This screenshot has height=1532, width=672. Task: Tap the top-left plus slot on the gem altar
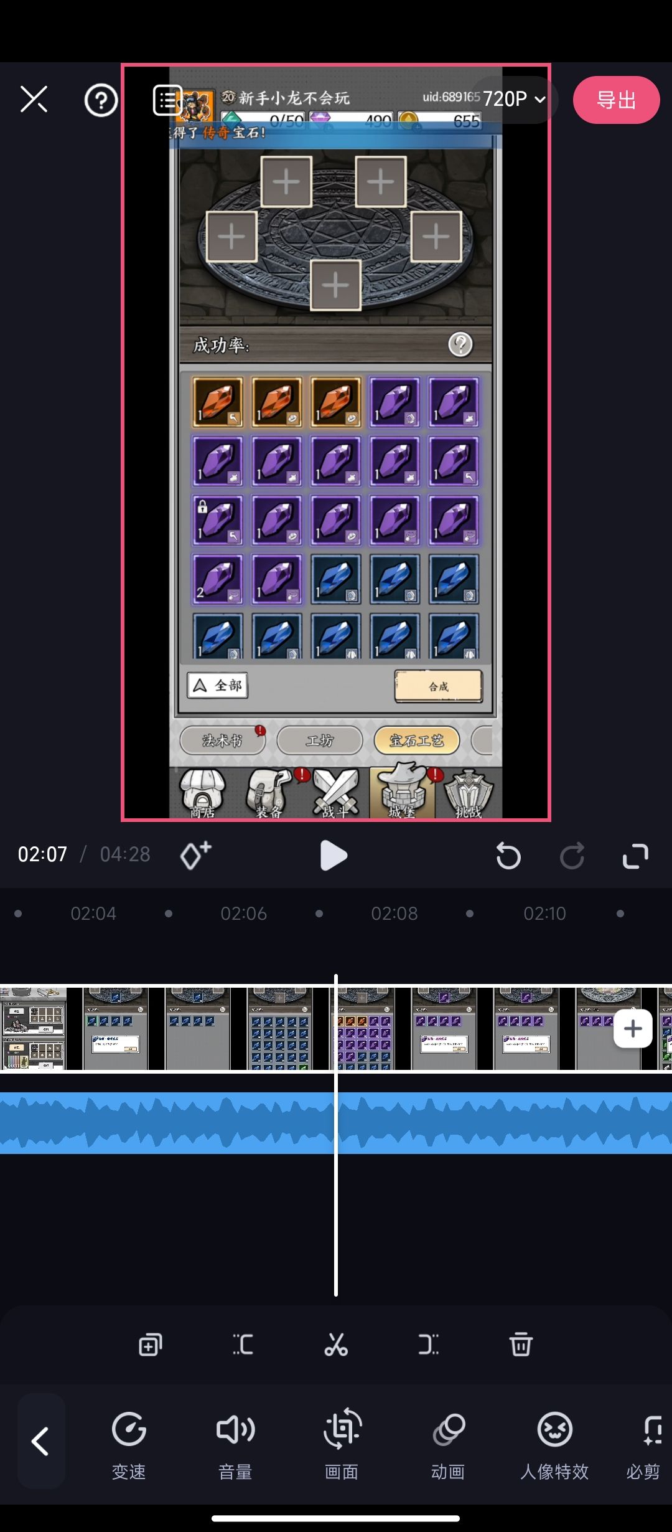[286, 182]
